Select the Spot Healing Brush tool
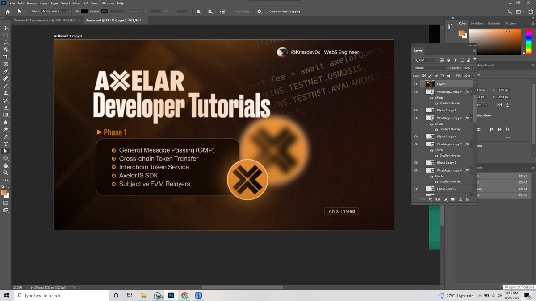The width and height of the screenshot is (536, 301). point(6,78)
